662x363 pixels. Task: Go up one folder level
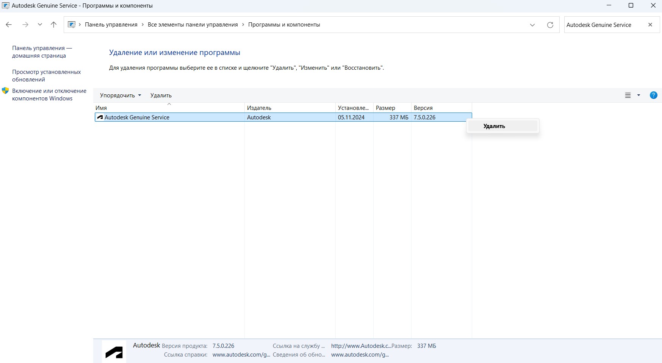coord(53,25)
